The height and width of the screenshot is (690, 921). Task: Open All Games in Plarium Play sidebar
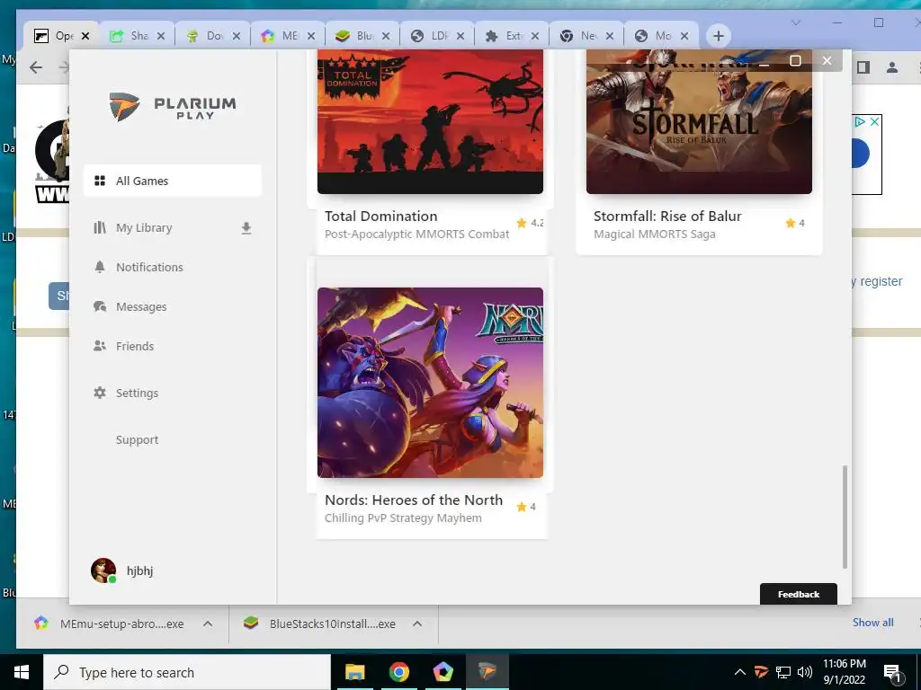(x=172, y=181)
